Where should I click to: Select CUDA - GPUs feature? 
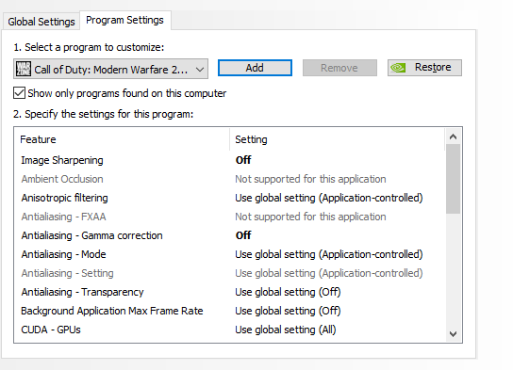pos(51,330)
